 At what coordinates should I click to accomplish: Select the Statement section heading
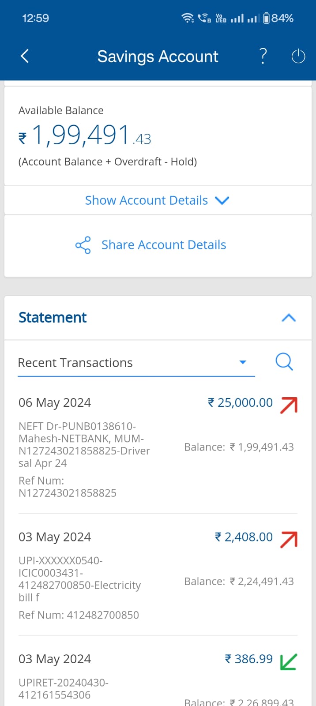pyautogui.click(x=53, y=318)
